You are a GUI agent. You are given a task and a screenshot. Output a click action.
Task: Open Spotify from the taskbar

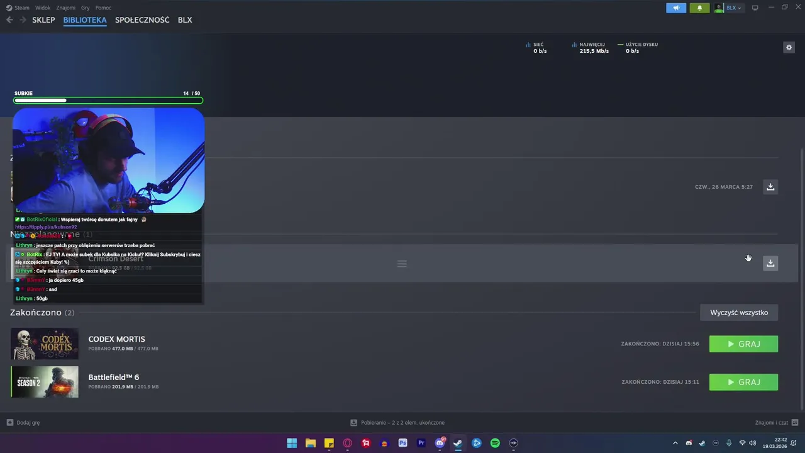coord(495,443)
